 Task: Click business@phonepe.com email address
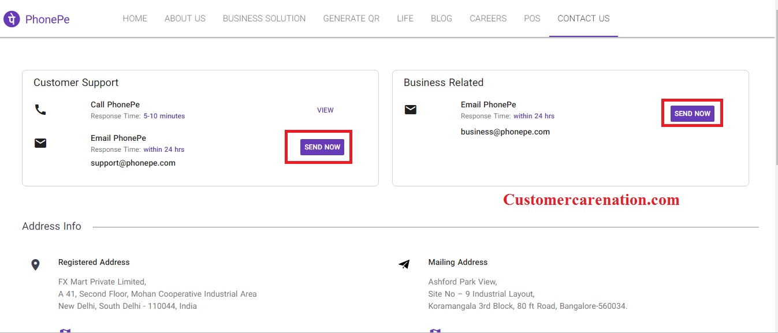click(505, 132)
